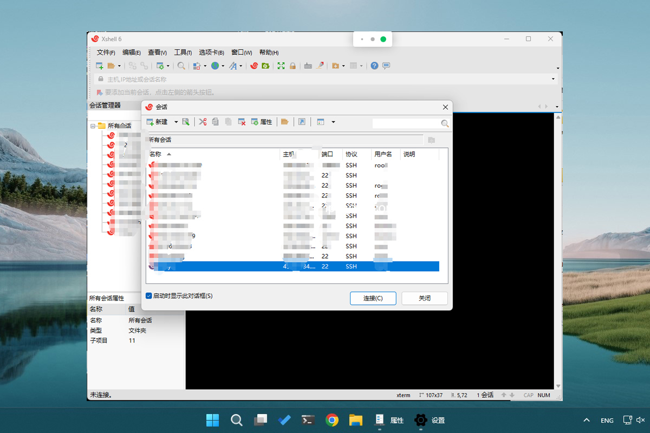Open the 文件(F) menu
650x433 pixels.
coord(106,53)
